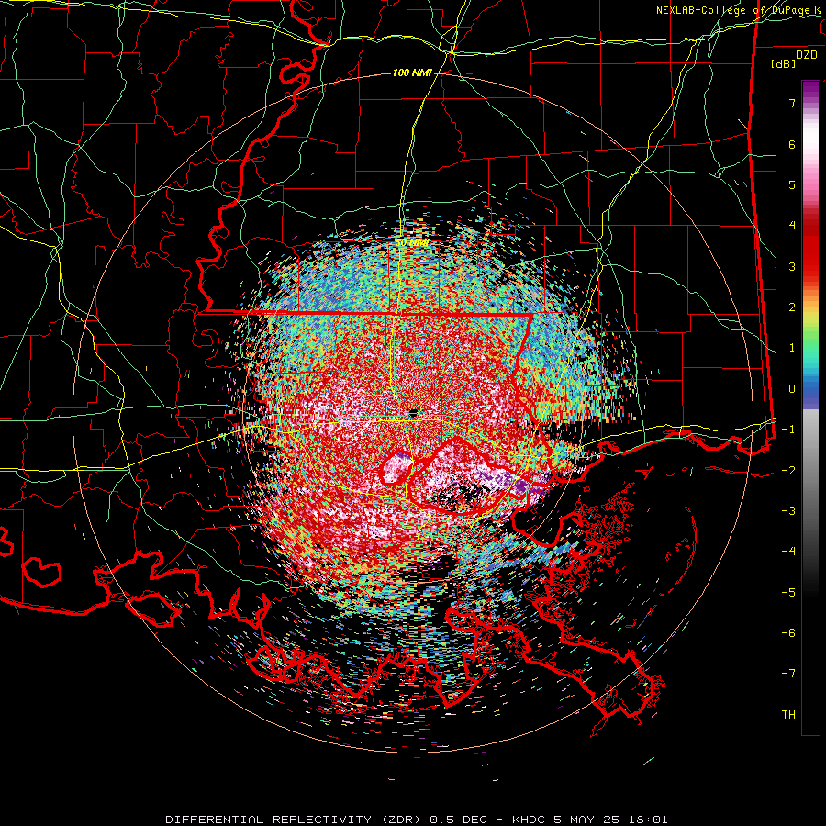Click the DZD legend title

[x=806, y=55]
